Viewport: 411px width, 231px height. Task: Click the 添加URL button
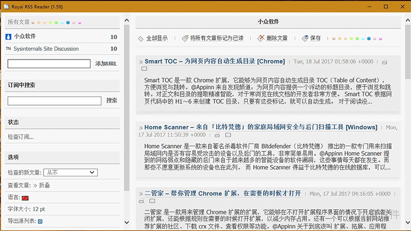[106, 64]
